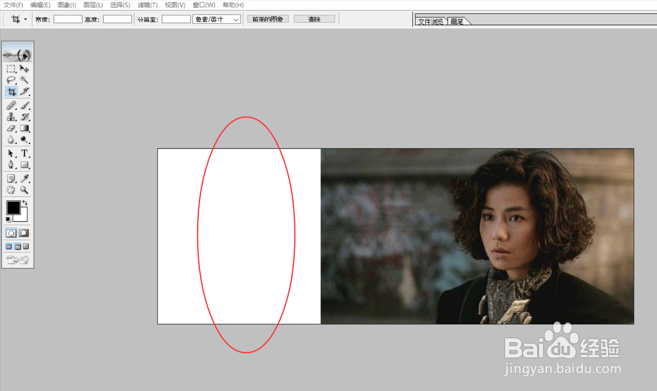Select the Type tool

tap(24, 153)
